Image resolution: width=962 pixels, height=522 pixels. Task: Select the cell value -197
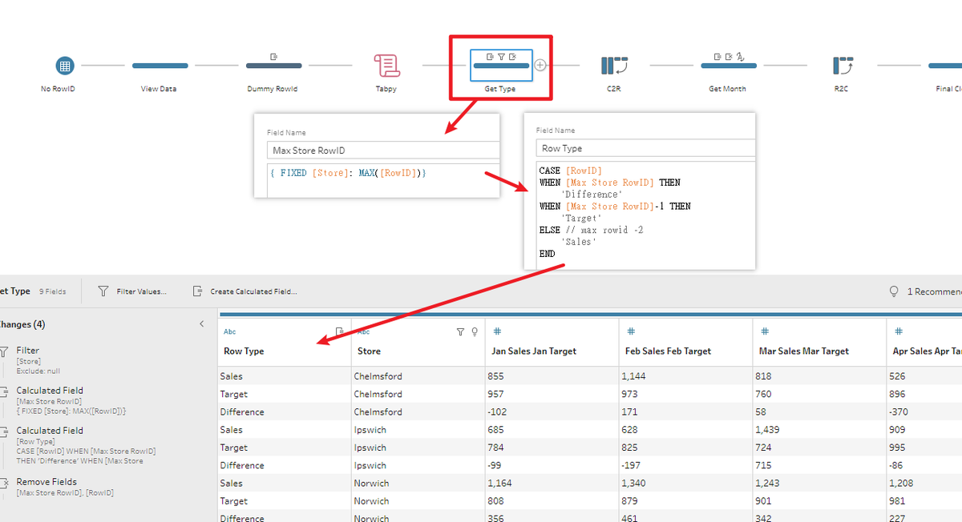pos(632,465)
